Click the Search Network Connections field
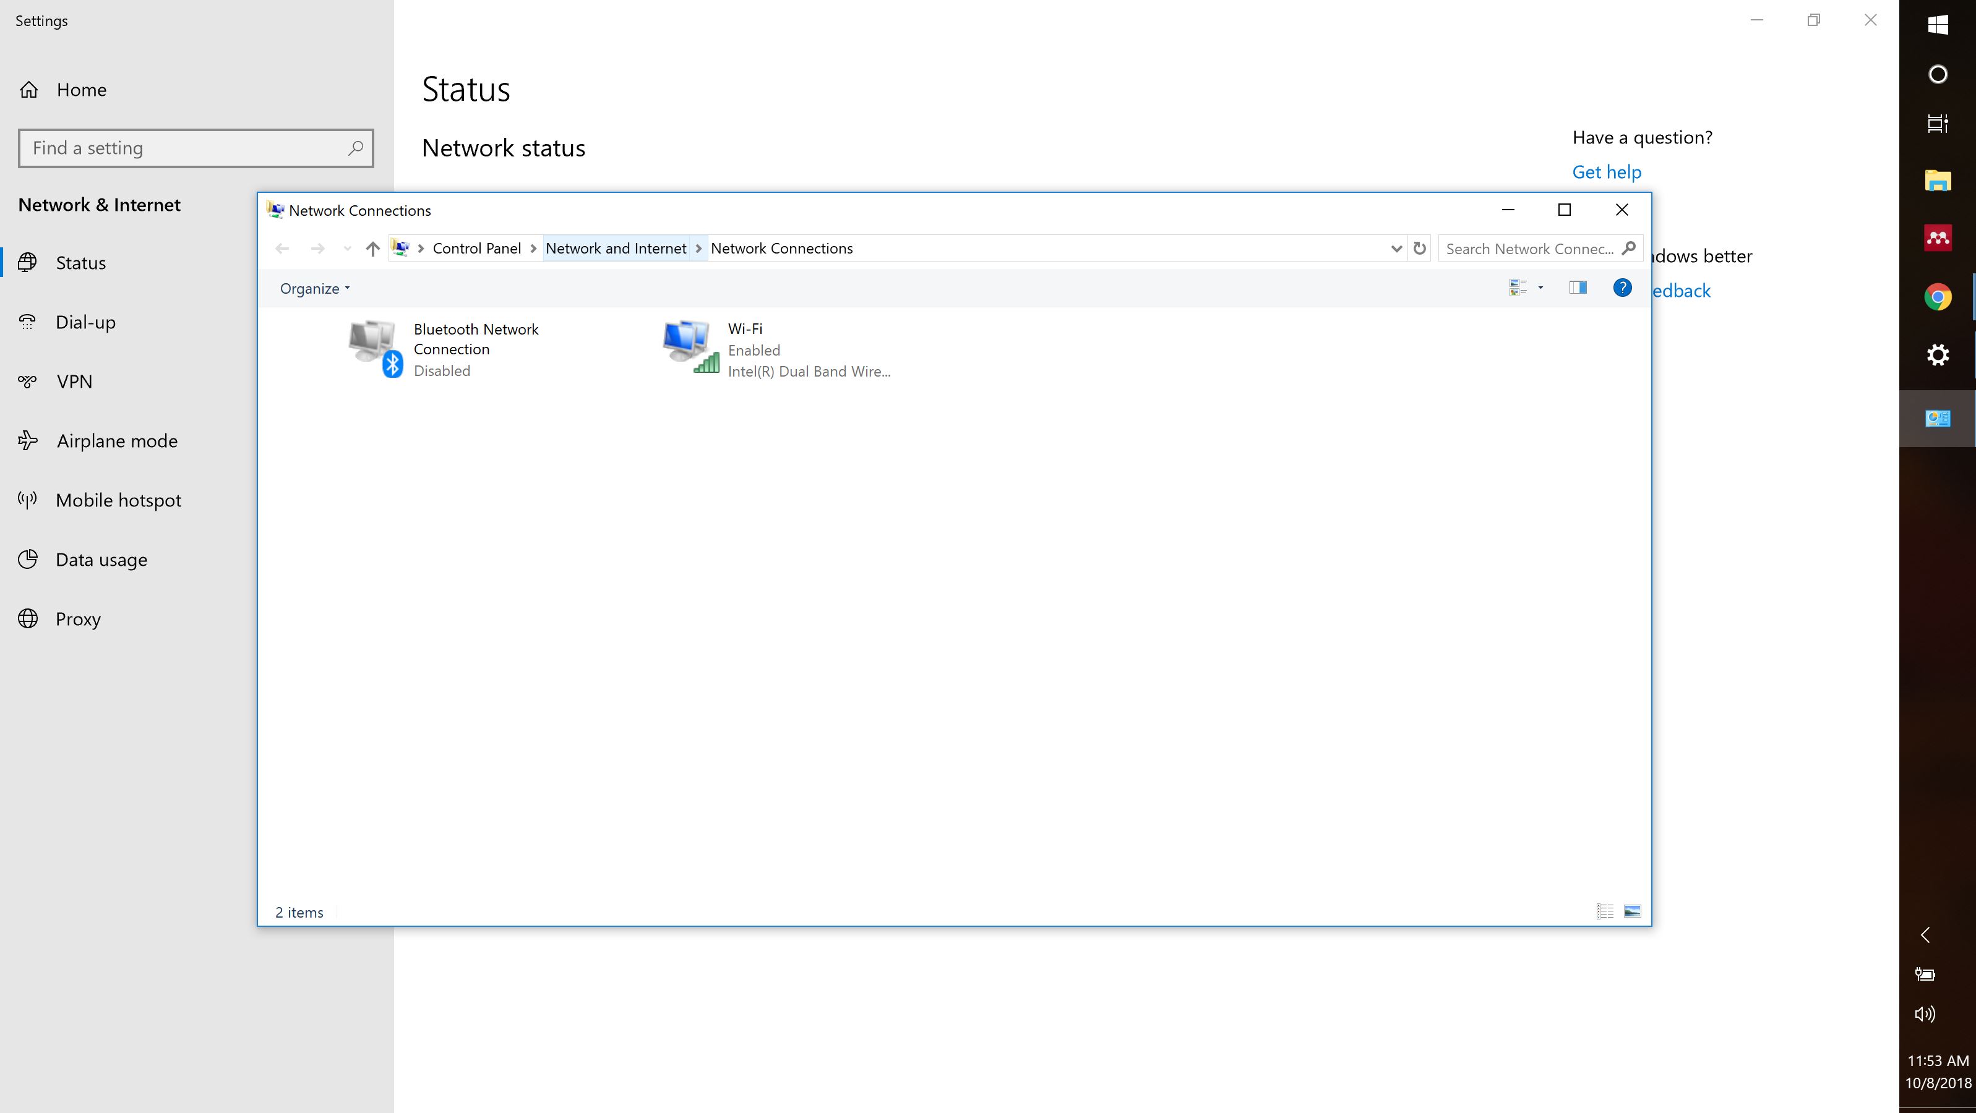1976x1113 pixels. coord(1529,249)
